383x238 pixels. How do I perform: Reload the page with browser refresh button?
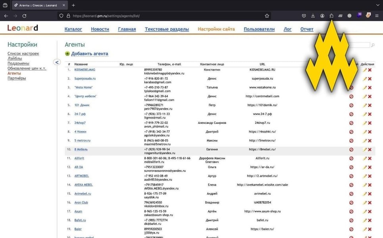pos(24,16)
